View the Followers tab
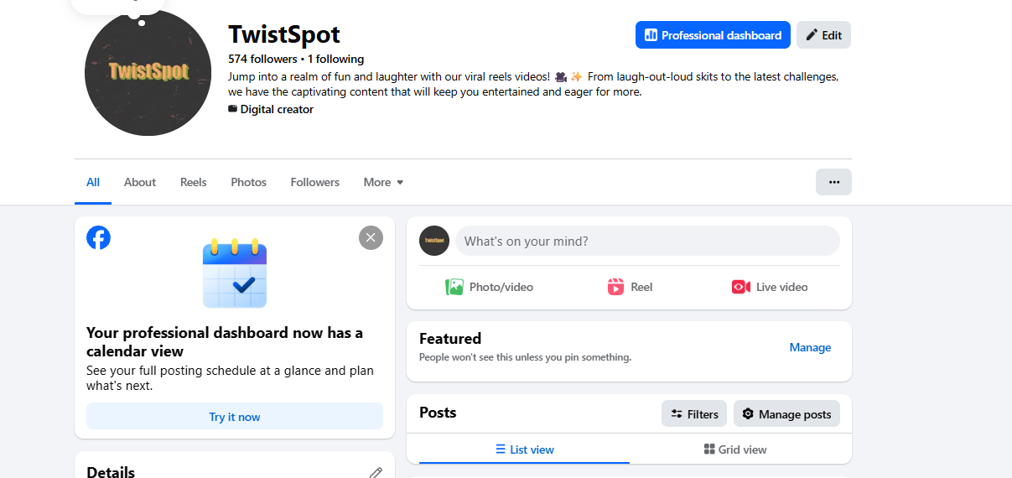Screen dimensions: 1012x478 coord(314,182)
